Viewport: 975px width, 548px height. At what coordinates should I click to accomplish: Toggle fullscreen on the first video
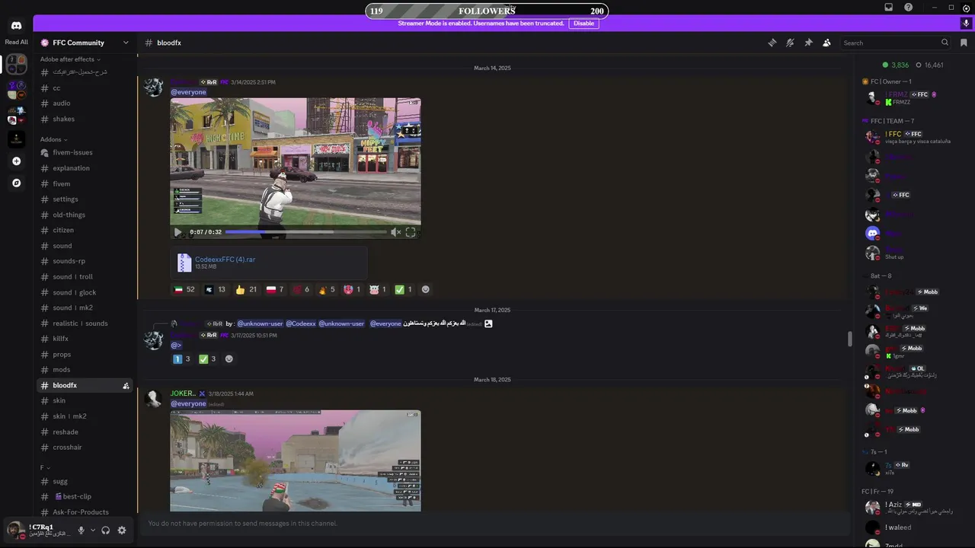tap(411, 232)
